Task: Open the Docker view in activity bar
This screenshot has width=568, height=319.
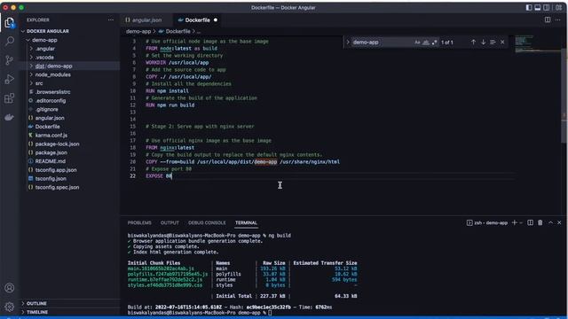Action: [10, 117]
